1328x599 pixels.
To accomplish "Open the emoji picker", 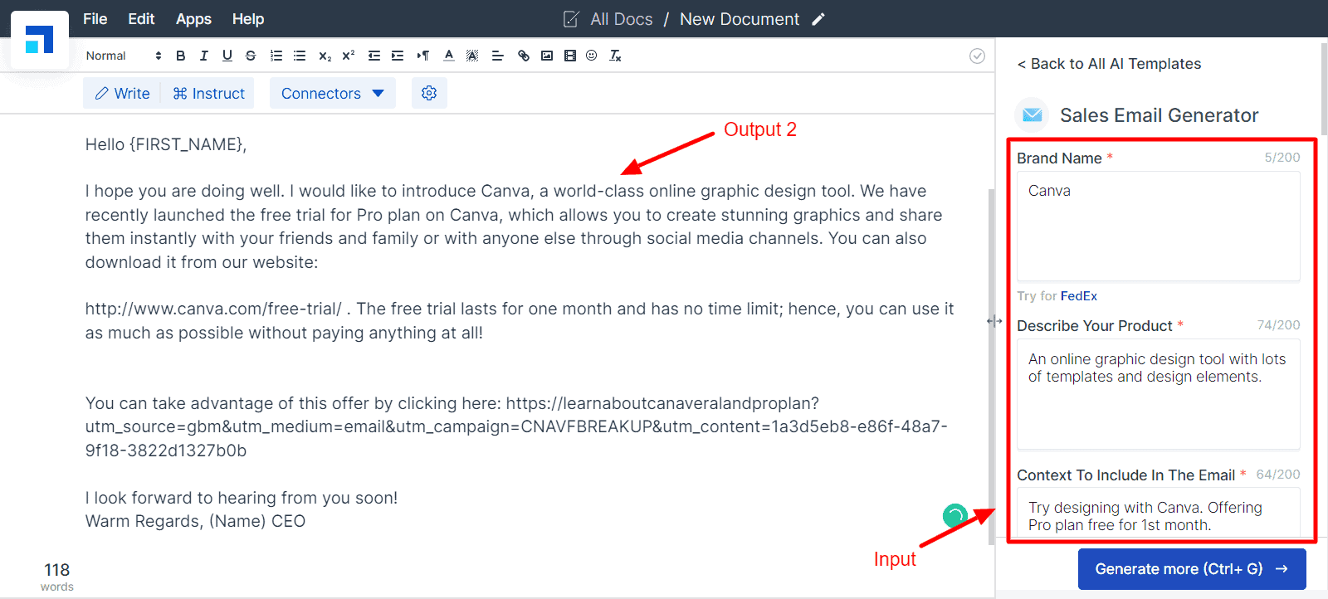I will (592, 56).
